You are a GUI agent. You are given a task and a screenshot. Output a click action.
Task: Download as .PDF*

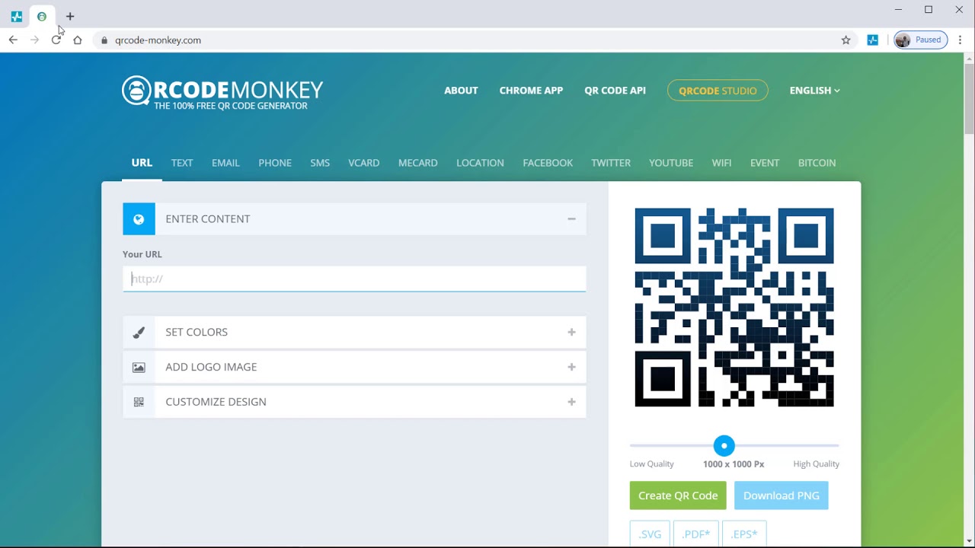pos(696,534)
